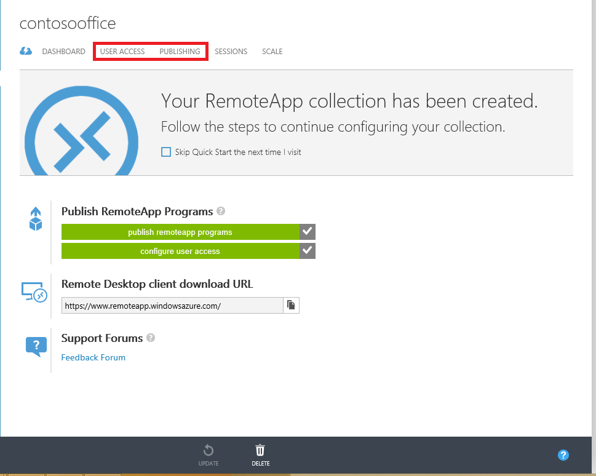
Task: Go to the Publishing tab
Action: tap(180, 51)
